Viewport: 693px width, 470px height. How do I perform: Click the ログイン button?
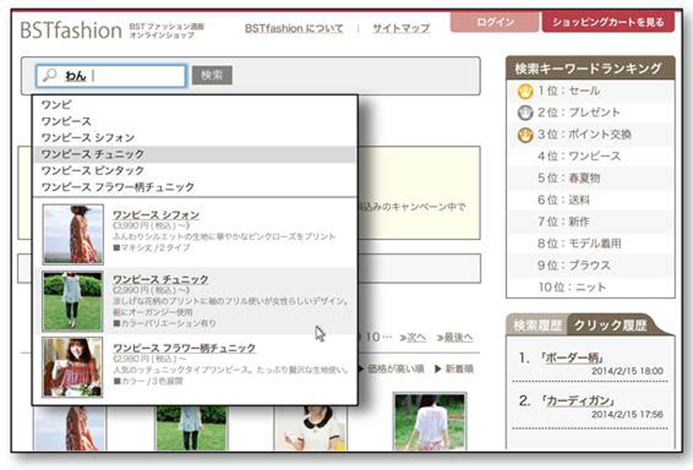(494, 22)
